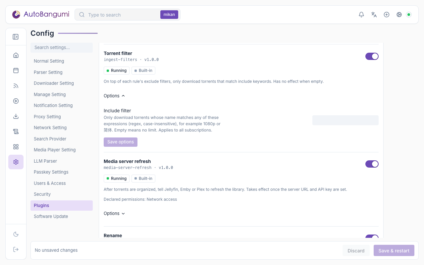Screen dimensions: 424x265
Task: Open Media Player Setting section
Action: (62, 150)
